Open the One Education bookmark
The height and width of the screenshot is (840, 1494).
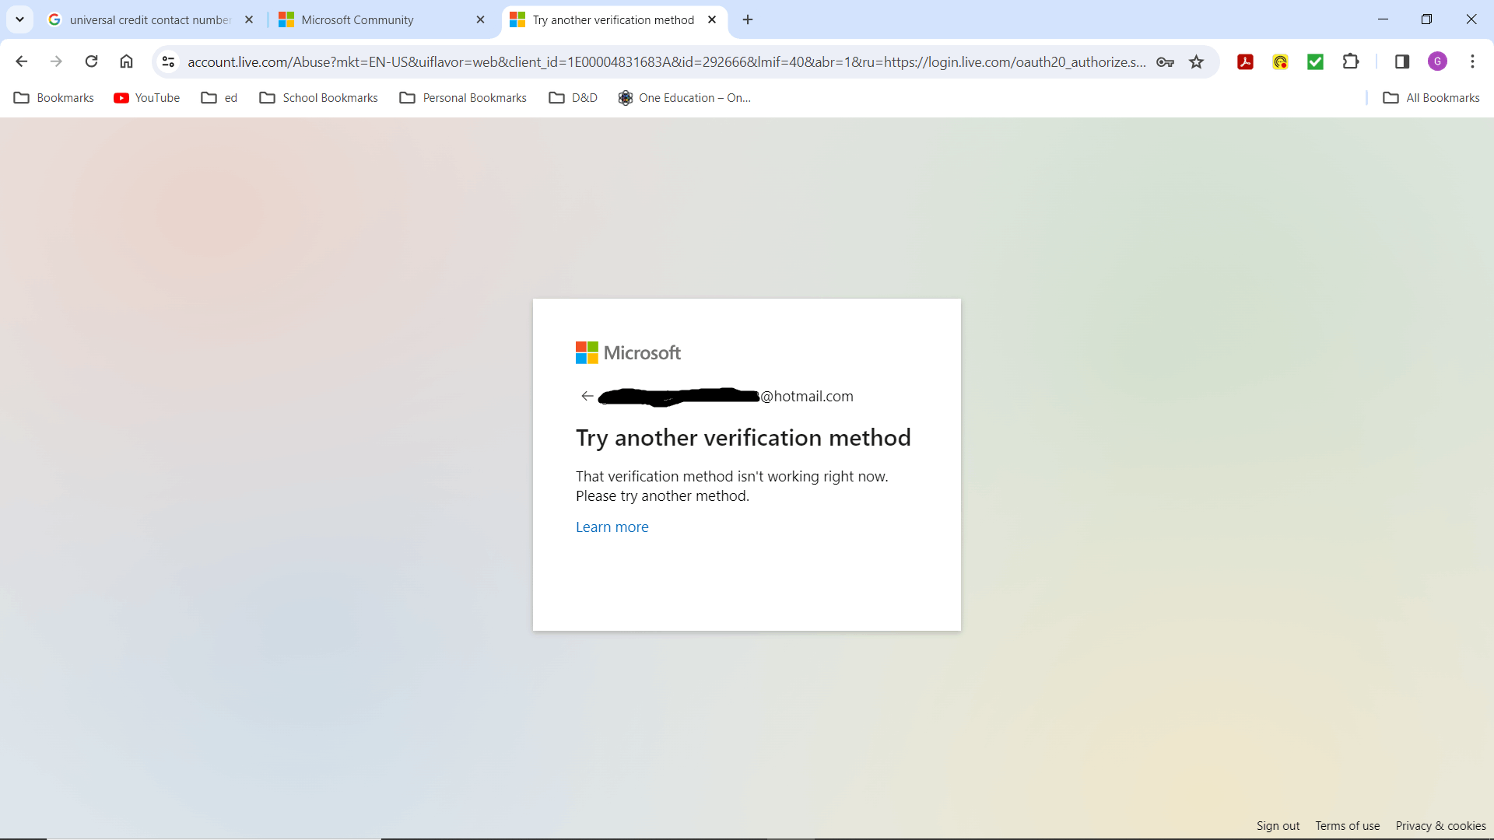(685, 98)
